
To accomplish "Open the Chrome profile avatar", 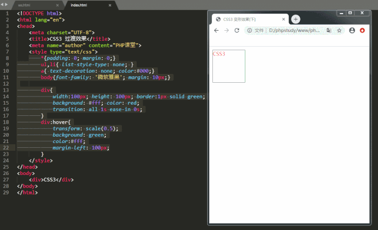I will point(352,30).
